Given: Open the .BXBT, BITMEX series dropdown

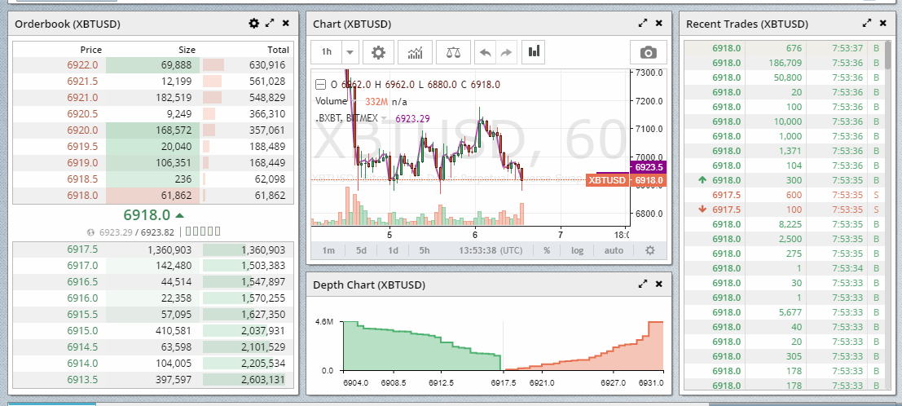Looking at the screenshot, I should pos(385,118).
